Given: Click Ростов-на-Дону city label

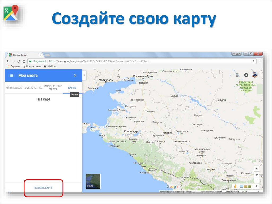Looking at the screenshot, I should (143, 76).
